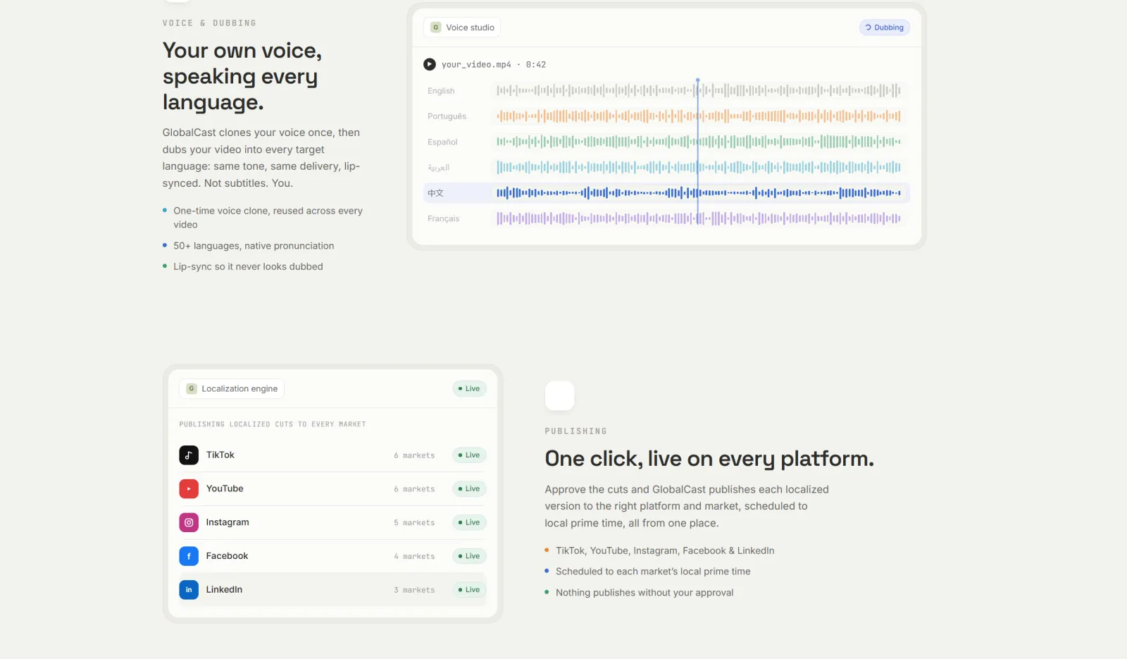
Task: Click the LinkedIn row label
Action: [x=224, y=590]
